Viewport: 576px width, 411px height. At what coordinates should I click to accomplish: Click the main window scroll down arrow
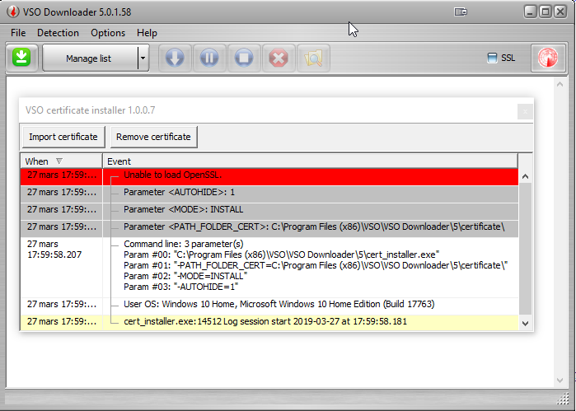tap(560, 381)
